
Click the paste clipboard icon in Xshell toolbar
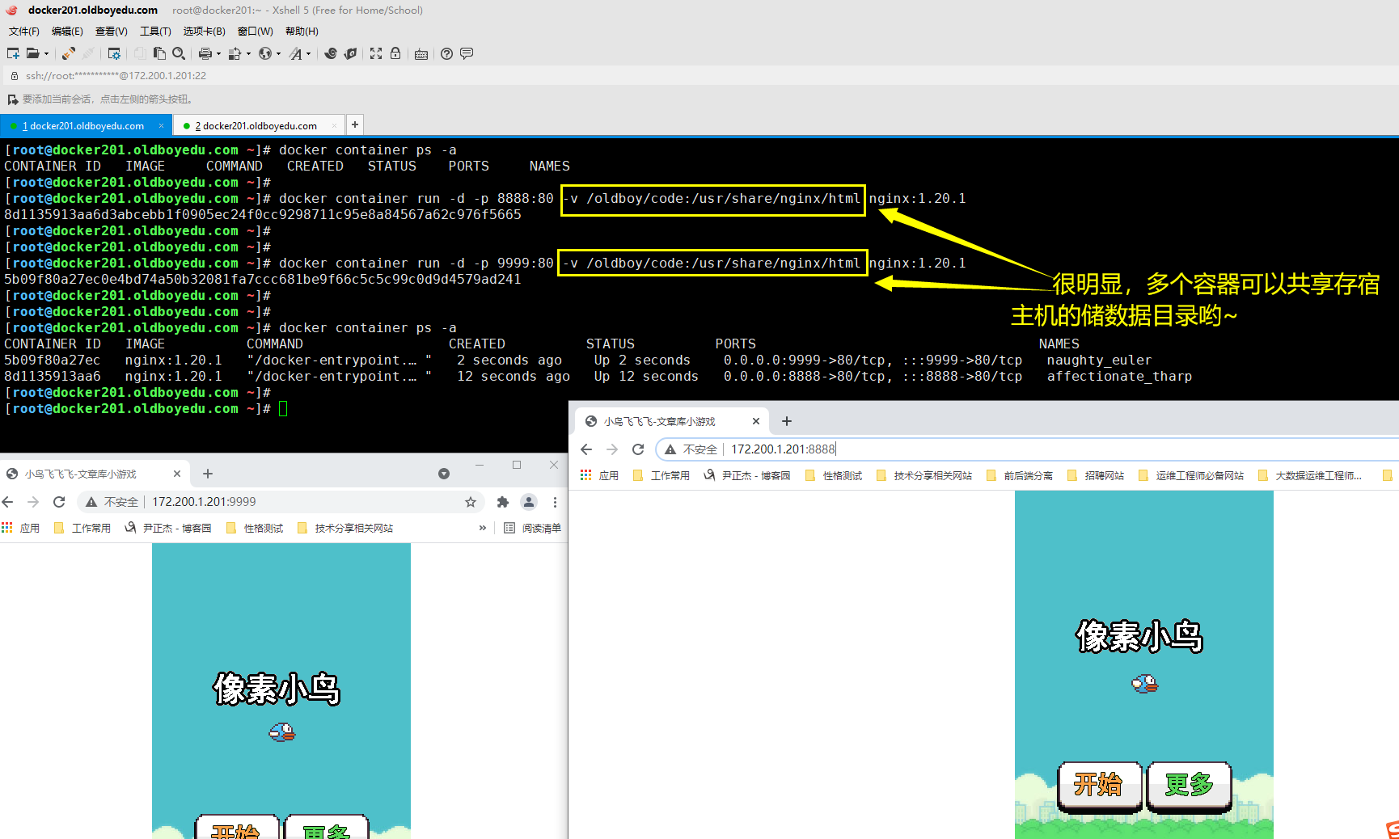click(159, 53)
